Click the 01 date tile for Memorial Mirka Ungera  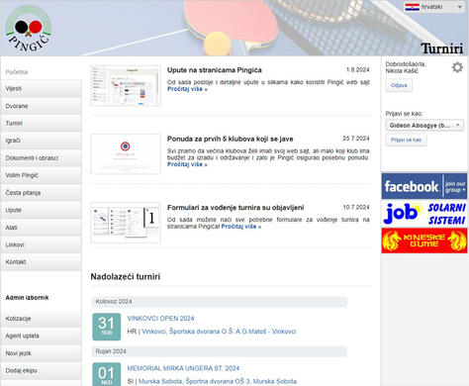tap(107, 374)
